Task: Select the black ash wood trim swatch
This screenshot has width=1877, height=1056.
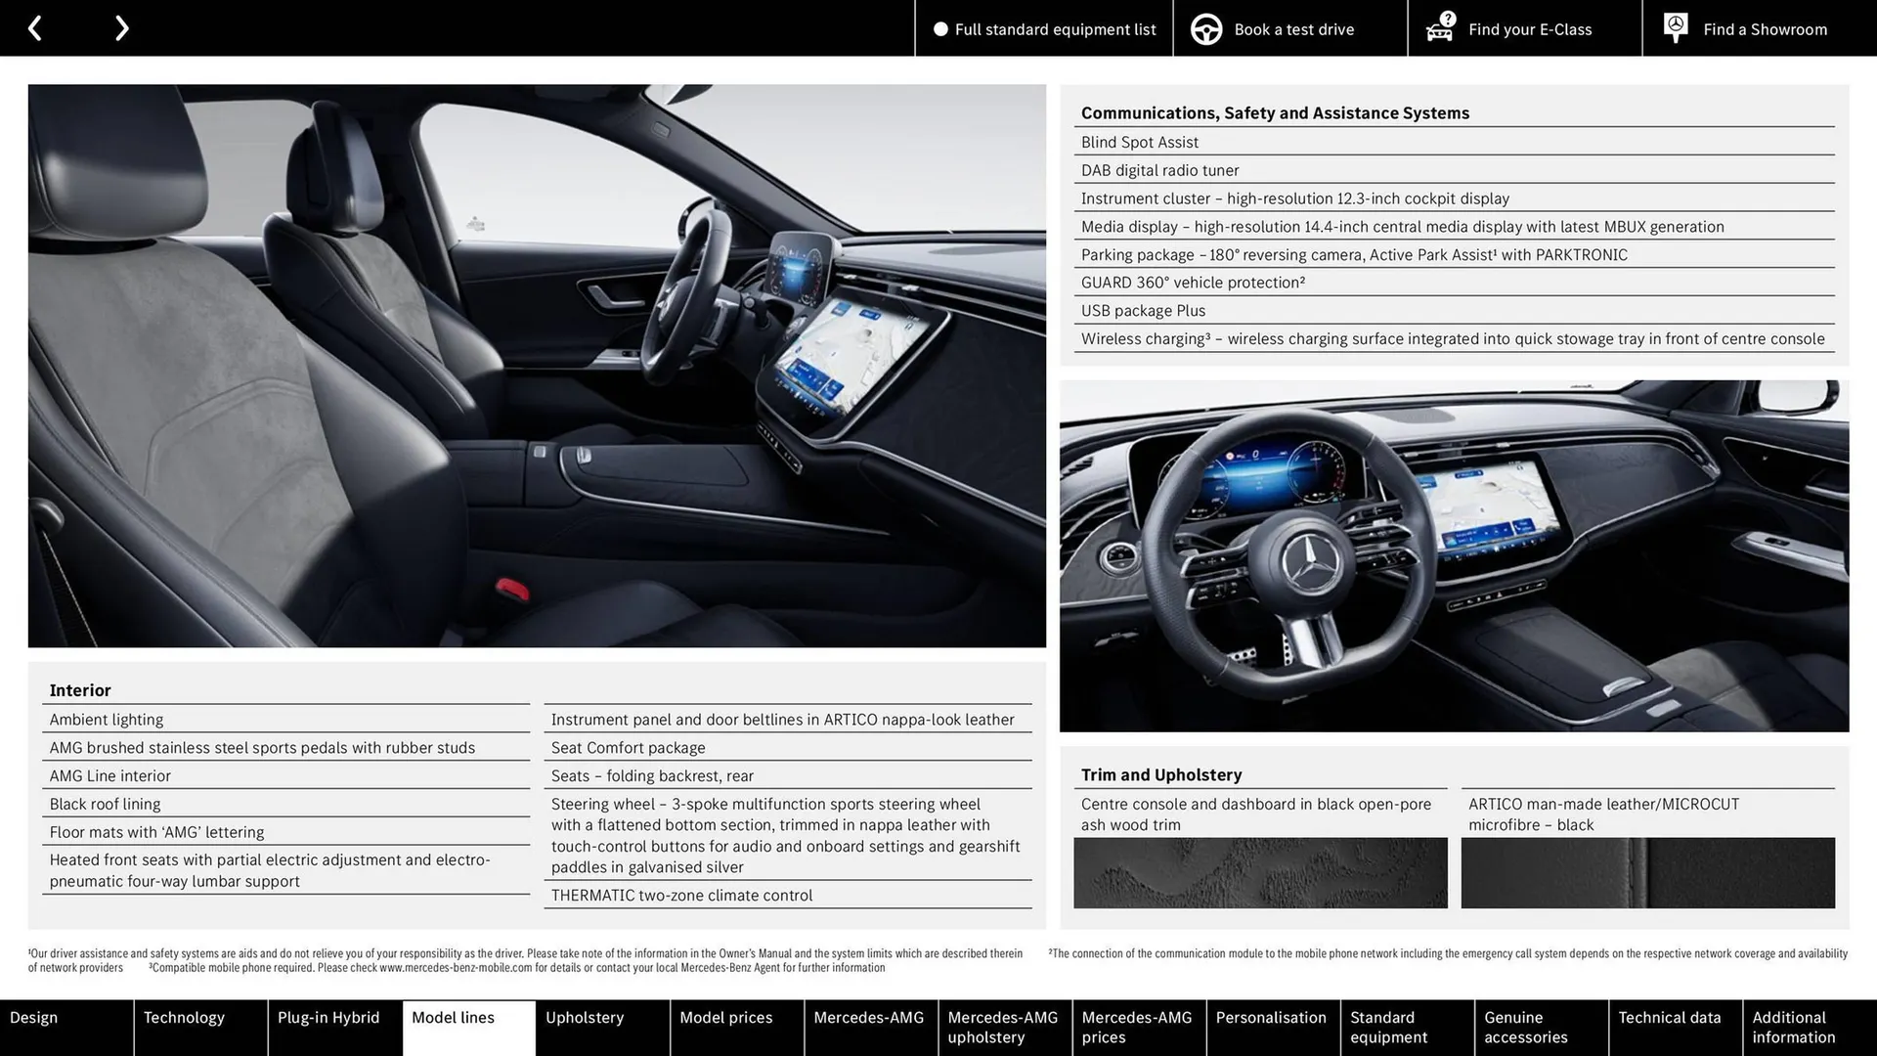Action: click(x=1260, y=872)
